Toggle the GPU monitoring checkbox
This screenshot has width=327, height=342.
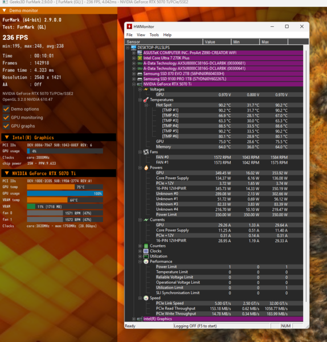point(6,117)
